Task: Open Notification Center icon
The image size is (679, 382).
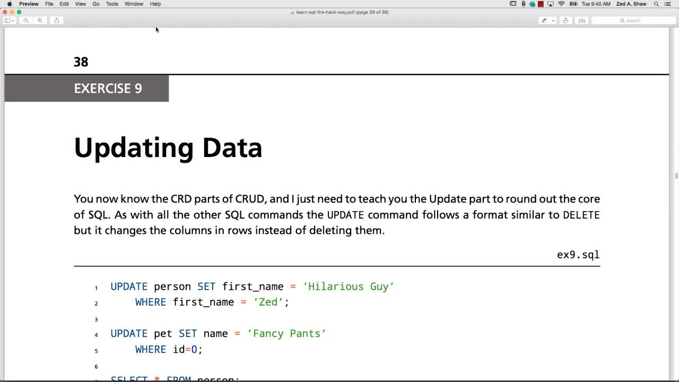Action: point(668,4)
